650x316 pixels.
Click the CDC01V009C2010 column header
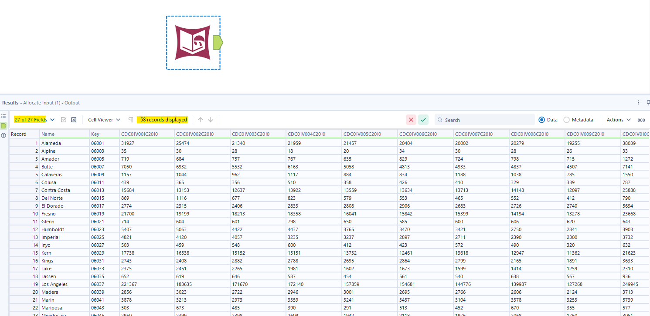593,134
